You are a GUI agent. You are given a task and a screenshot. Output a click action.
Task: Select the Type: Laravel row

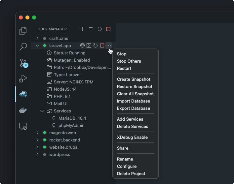point(73,75)
